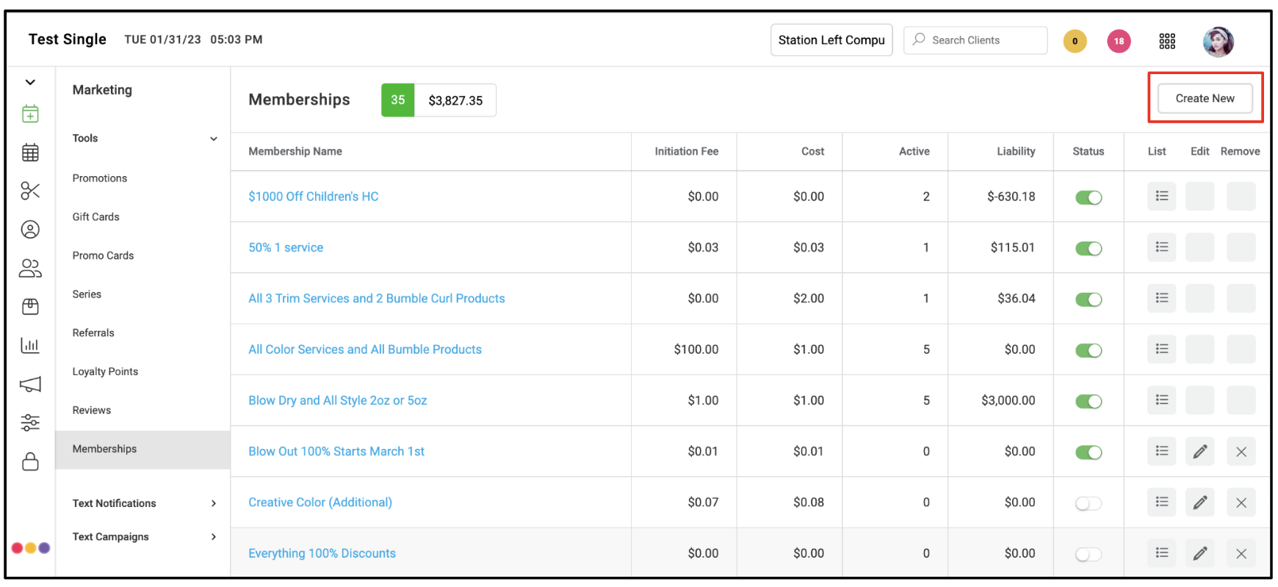Open list for $1000 Off Children's HC
Image resolution: width=1278 pixels, height=587 pixels.
(1161, 196)
